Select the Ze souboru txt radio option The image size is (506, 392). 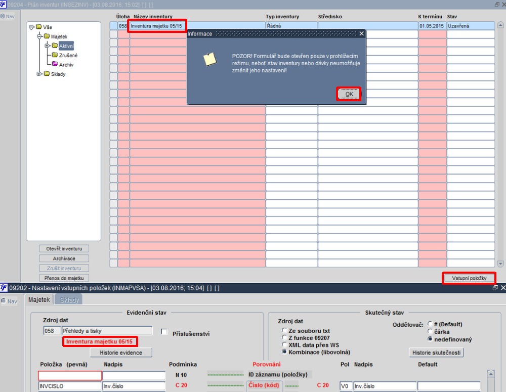(x=284, y=330)
